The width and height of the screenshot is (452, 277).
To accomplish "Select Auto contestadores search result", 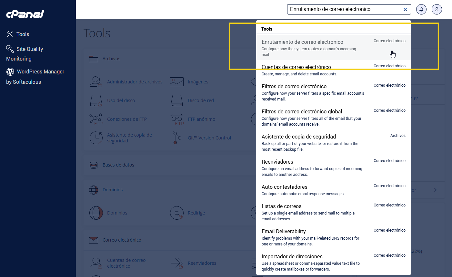I will click(x=284, y=187).
